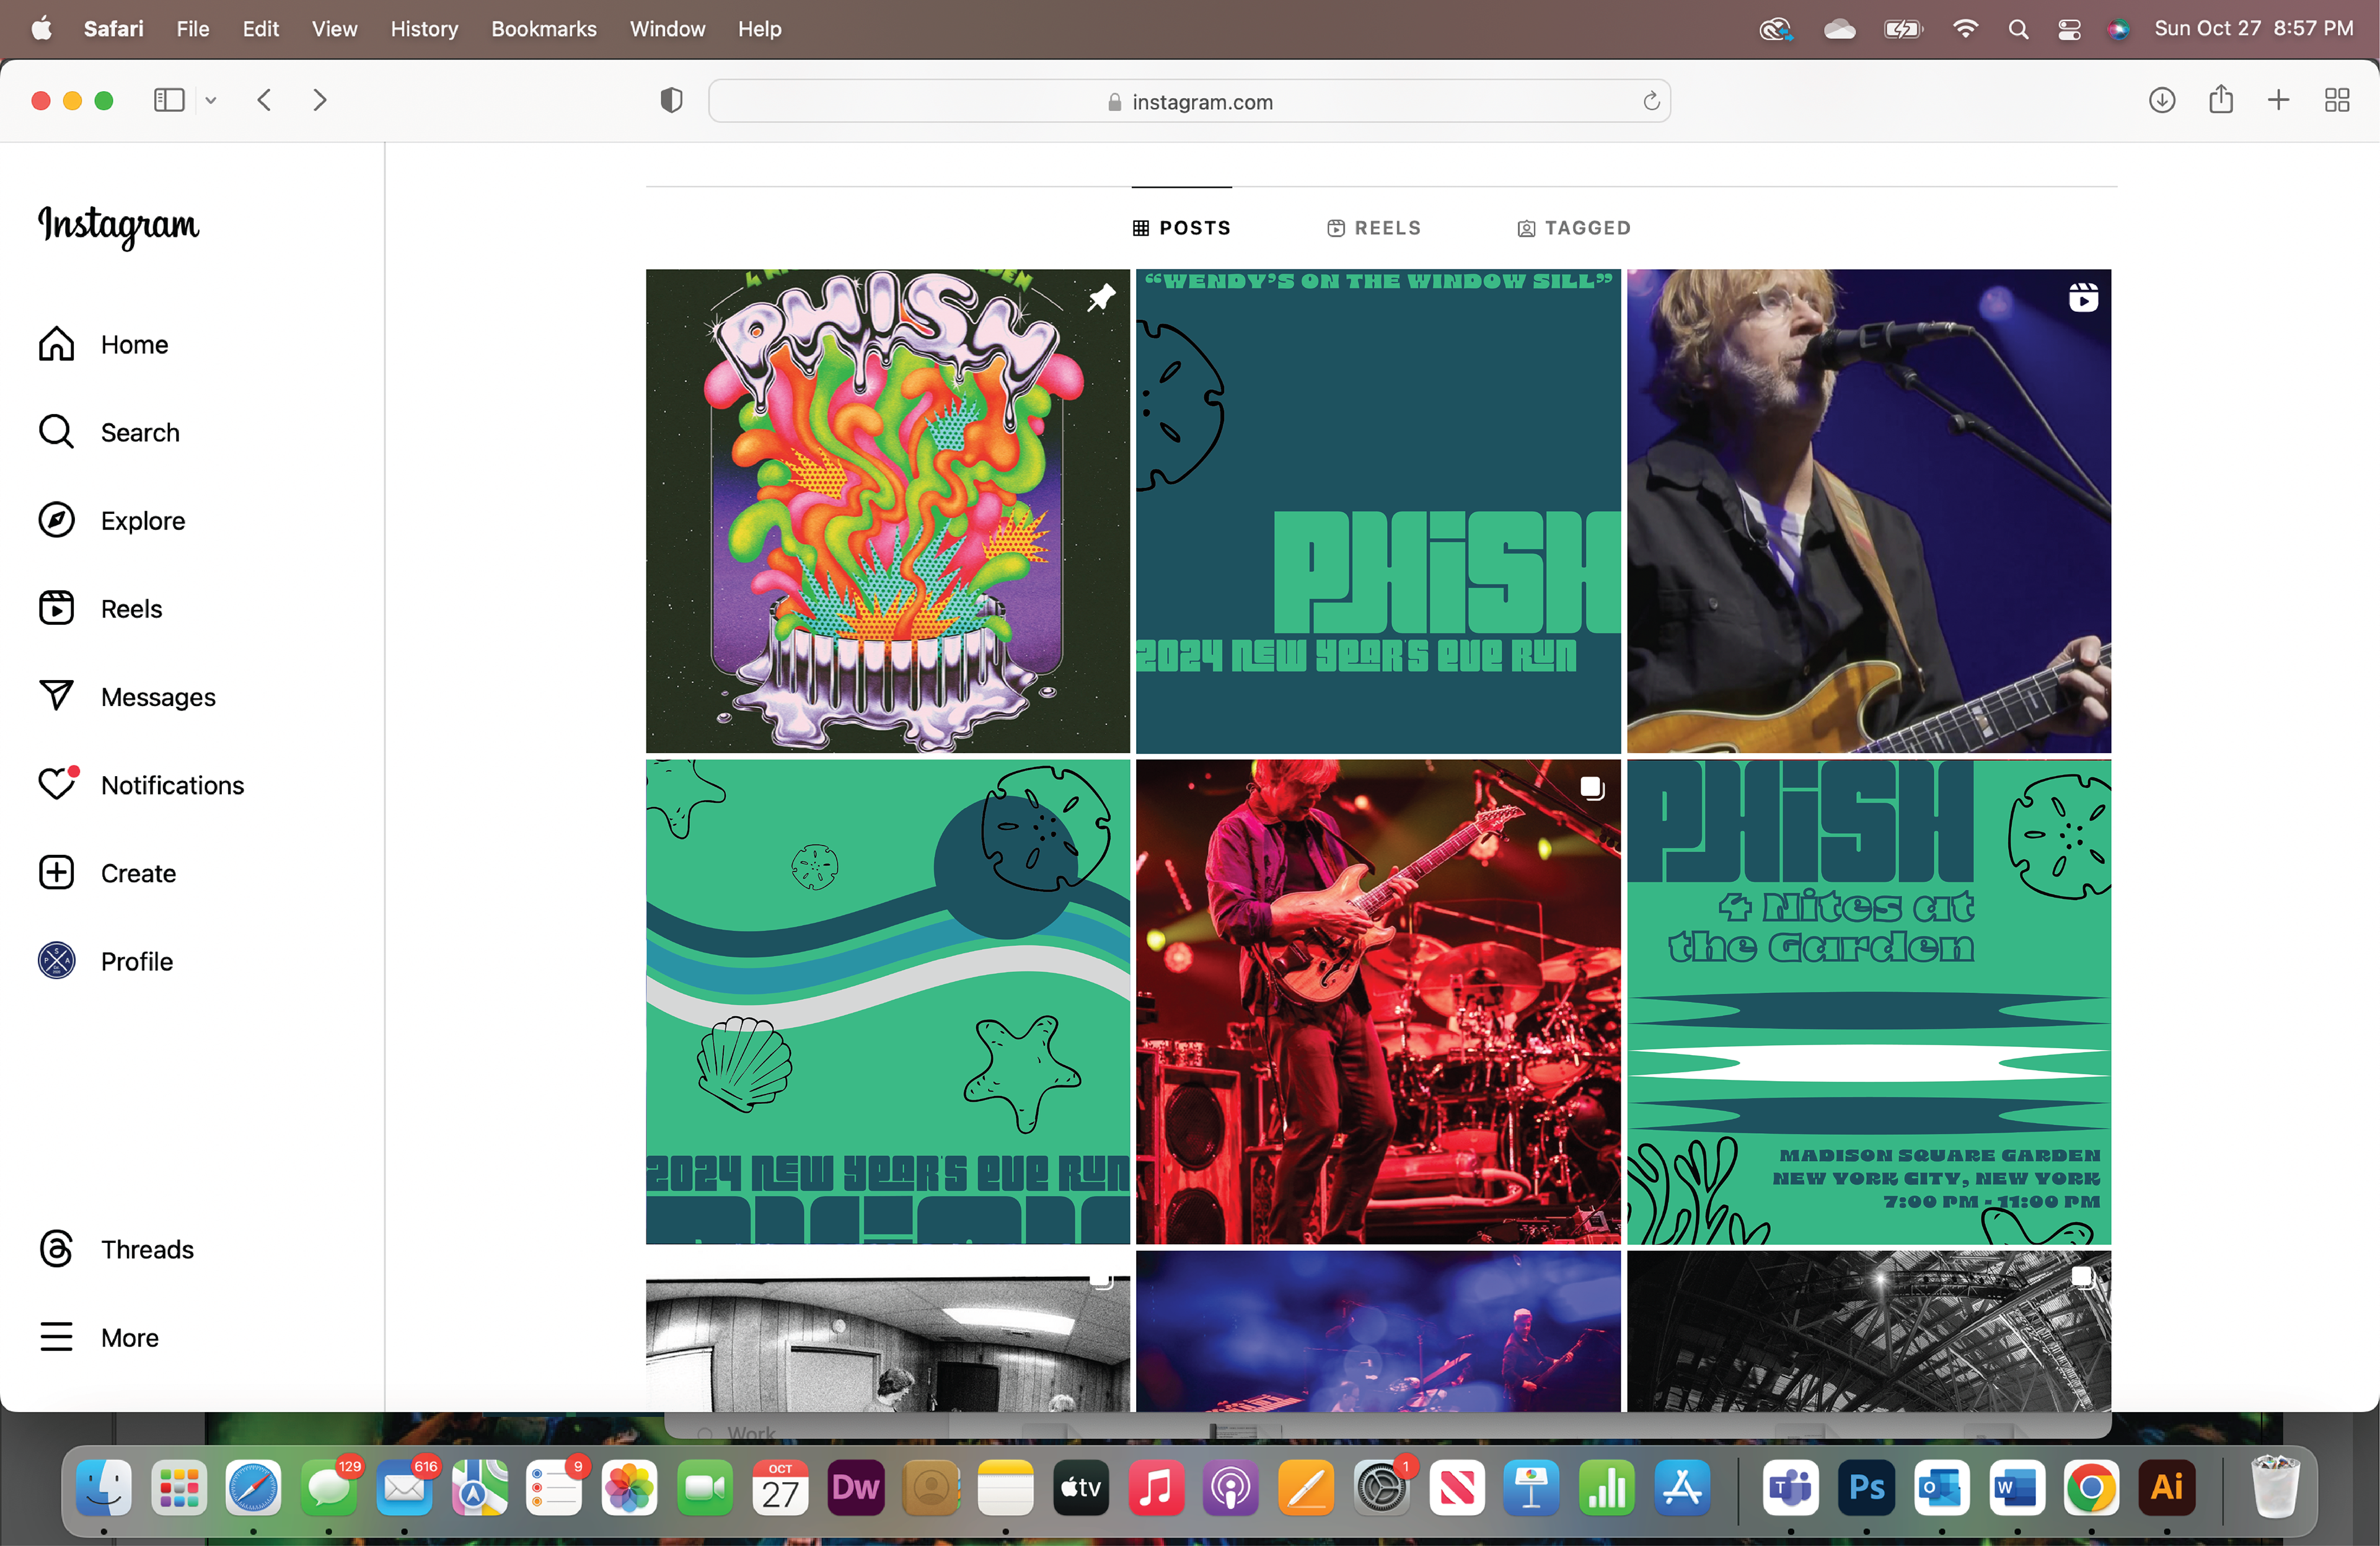The width and height of the screenshot is (2380, 1546).
Task: Reload the Instagram page
Action: click(x=1651, y=101)
